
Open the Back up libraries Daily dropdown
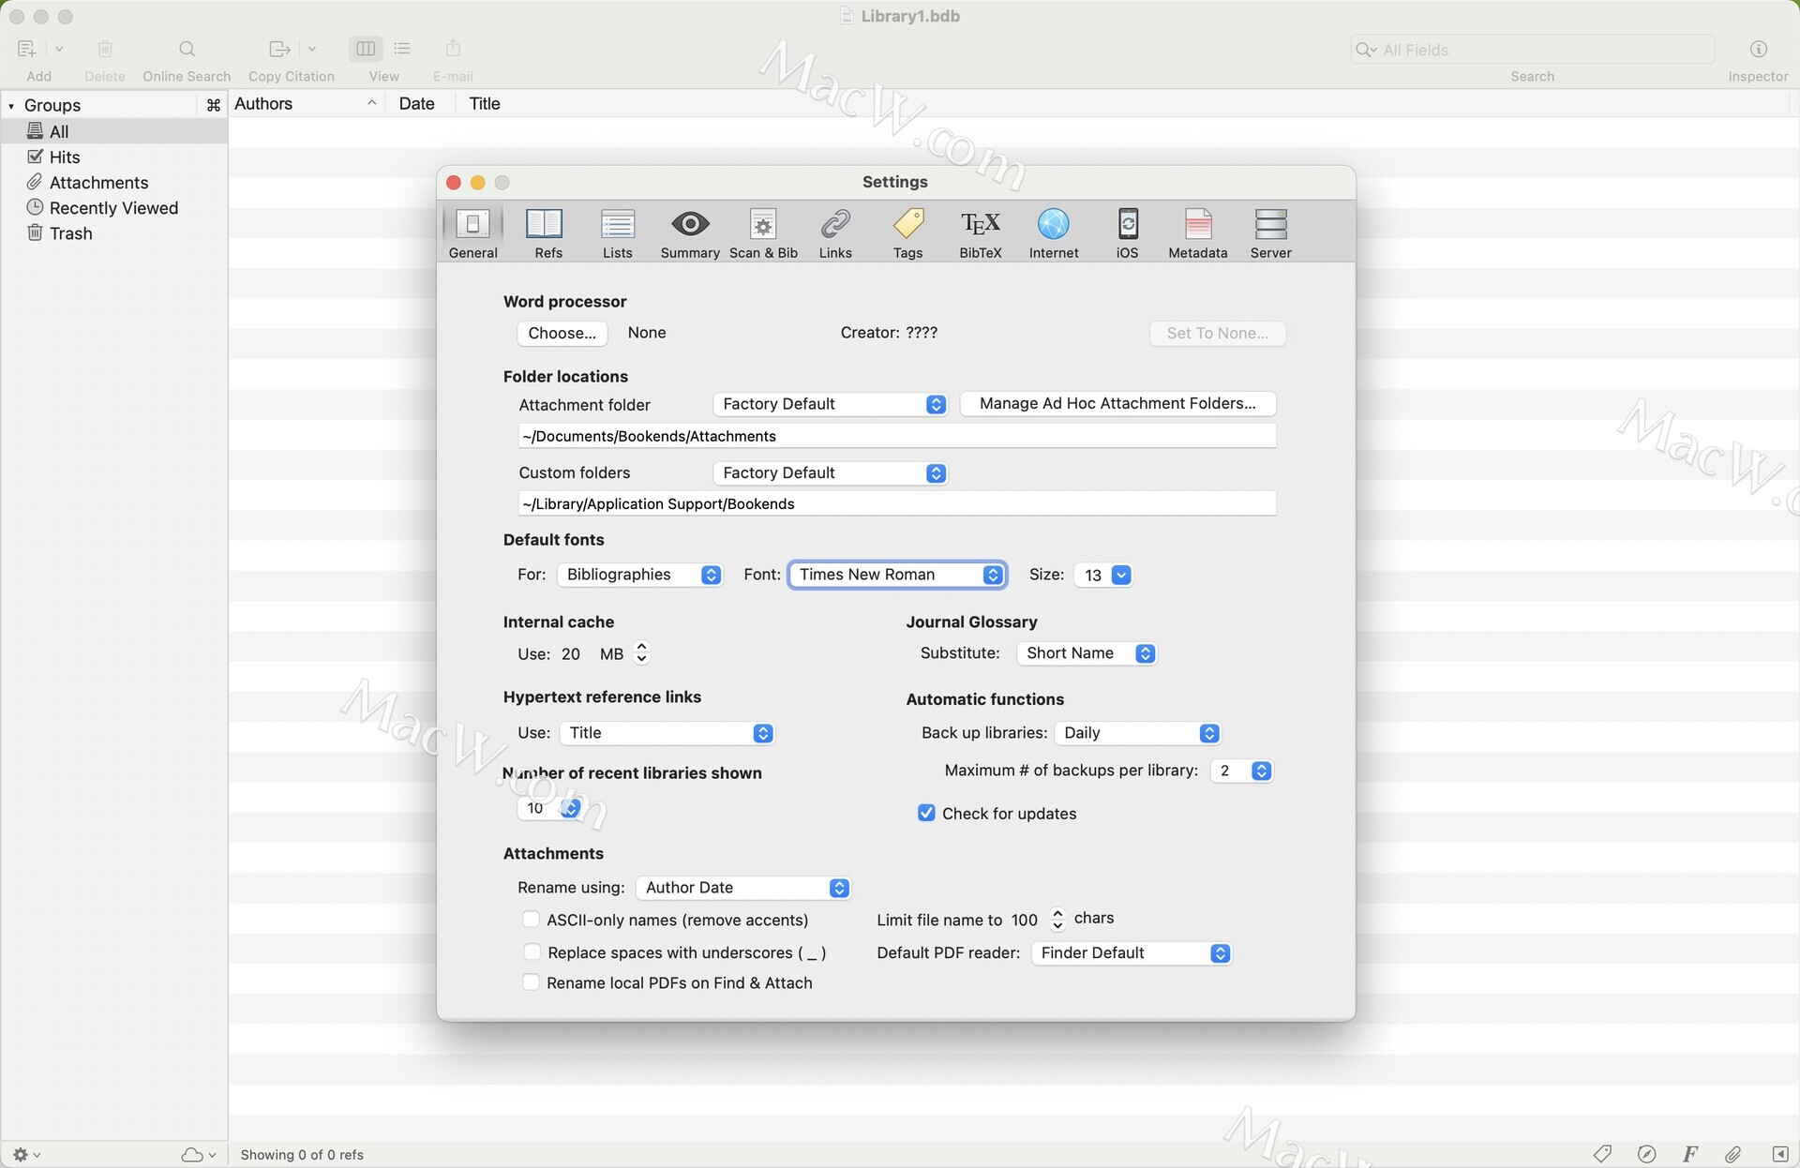(x=1138, y=733)
